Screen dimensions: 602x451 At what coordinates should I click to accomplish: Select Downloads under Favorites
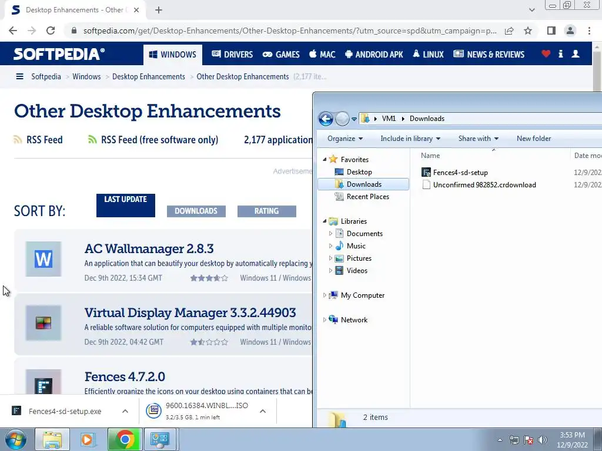pyautogui.click(x=363, y=184)
